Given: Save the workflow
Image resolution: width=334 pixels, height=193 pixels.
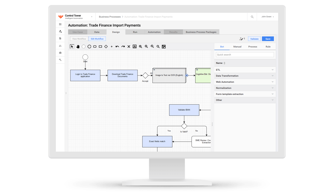Looking at the screenshot, I should point(268,39).
